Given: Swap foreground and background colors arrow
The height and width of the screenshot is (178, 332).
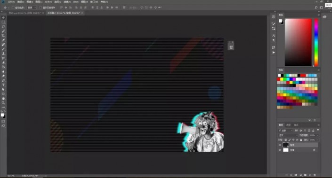Looking at the screenshot, I should coord(5,111).
